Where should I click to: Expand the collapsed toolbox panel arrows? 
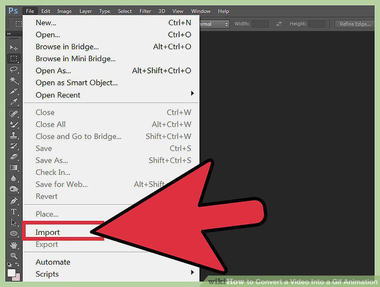[x=9, y=34]
